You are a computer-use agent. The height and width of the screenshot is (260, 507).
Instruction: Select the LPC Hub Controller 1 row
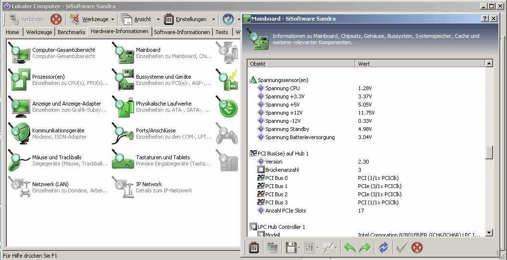tap(366, 227)
